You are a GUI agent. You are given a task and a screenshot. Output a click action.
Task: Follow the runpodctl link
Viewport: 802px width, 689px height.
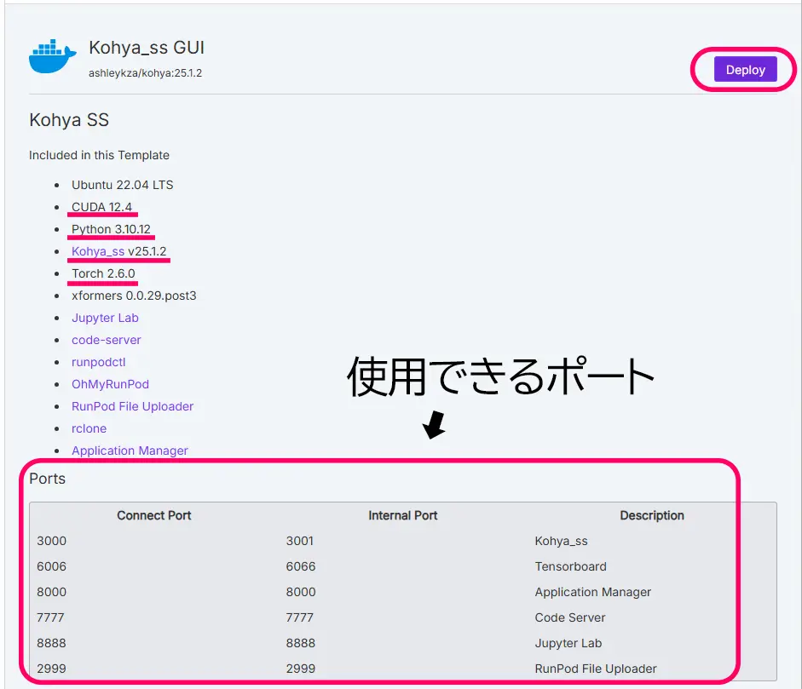(x=98, y=362)
